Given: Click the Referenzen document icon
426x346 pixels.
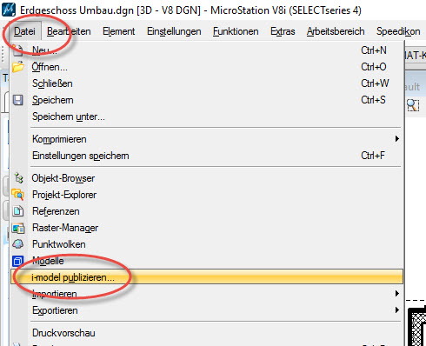Looking at the screenshot, I should (x=18, y=211).
